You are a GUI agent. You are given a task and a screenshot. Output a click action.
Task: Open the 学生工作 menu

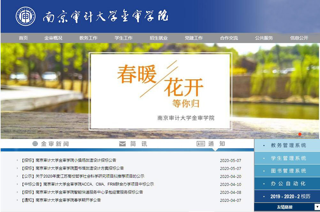click(124, 38)
